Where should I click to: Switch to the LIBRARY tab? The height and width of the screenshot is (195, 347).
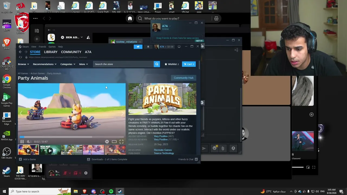pos(51,52)
